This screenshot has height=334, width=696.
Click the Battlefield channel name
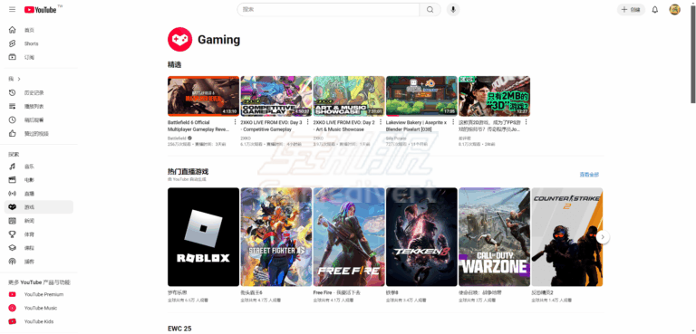(x=177, y=138)
